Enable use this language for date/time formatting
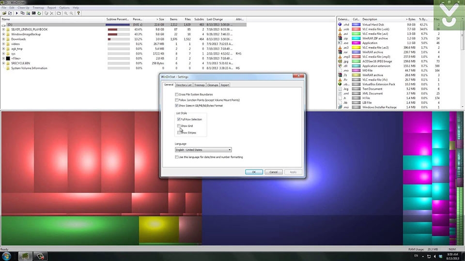The width and height of the screenshot is (465, 261). tap(177, 157)
